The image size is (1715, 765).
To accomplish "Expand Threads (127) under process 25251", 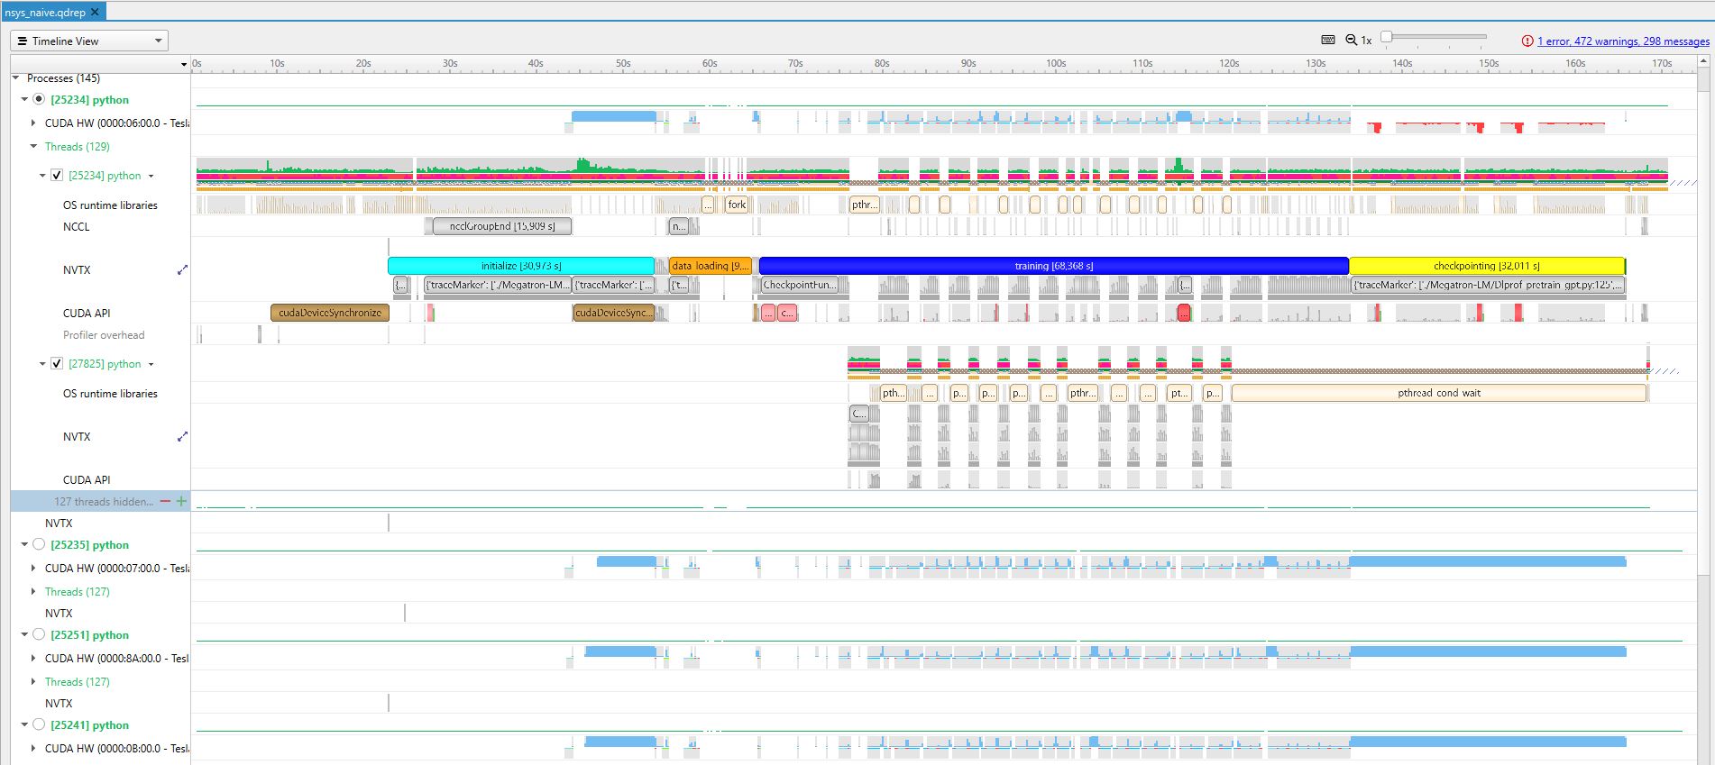I will [x=33, y=681].
